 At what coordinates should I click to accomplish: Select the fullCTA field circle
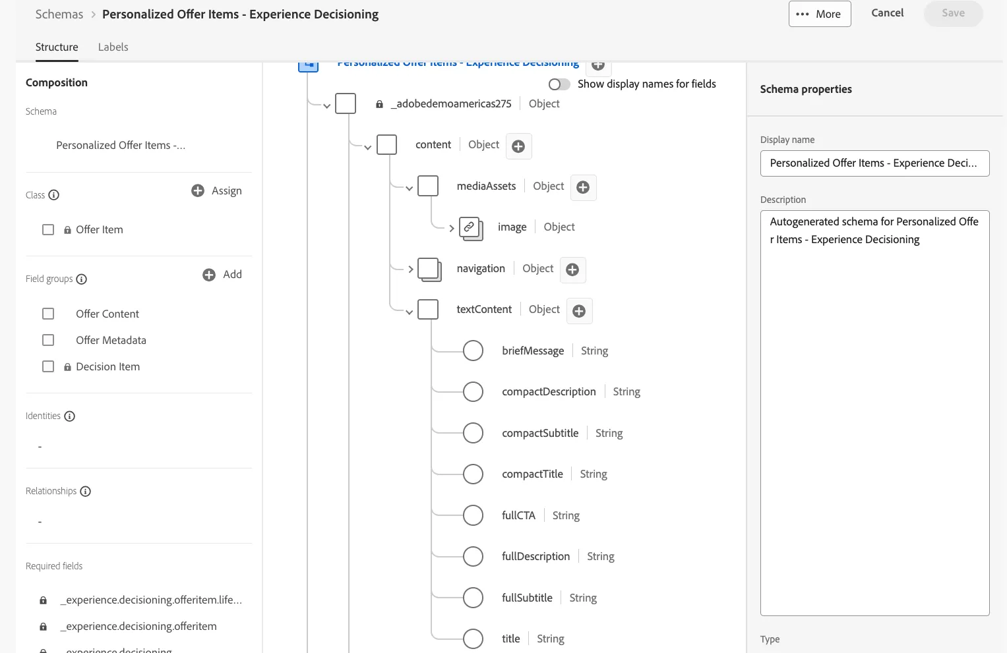pyautogui.click(x=473, y=515)
